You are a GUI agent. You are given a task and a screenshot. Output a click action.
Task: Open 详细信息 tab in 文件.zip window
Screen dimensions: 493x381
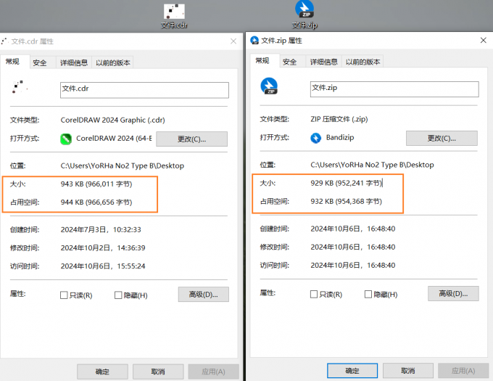point(324,62)
